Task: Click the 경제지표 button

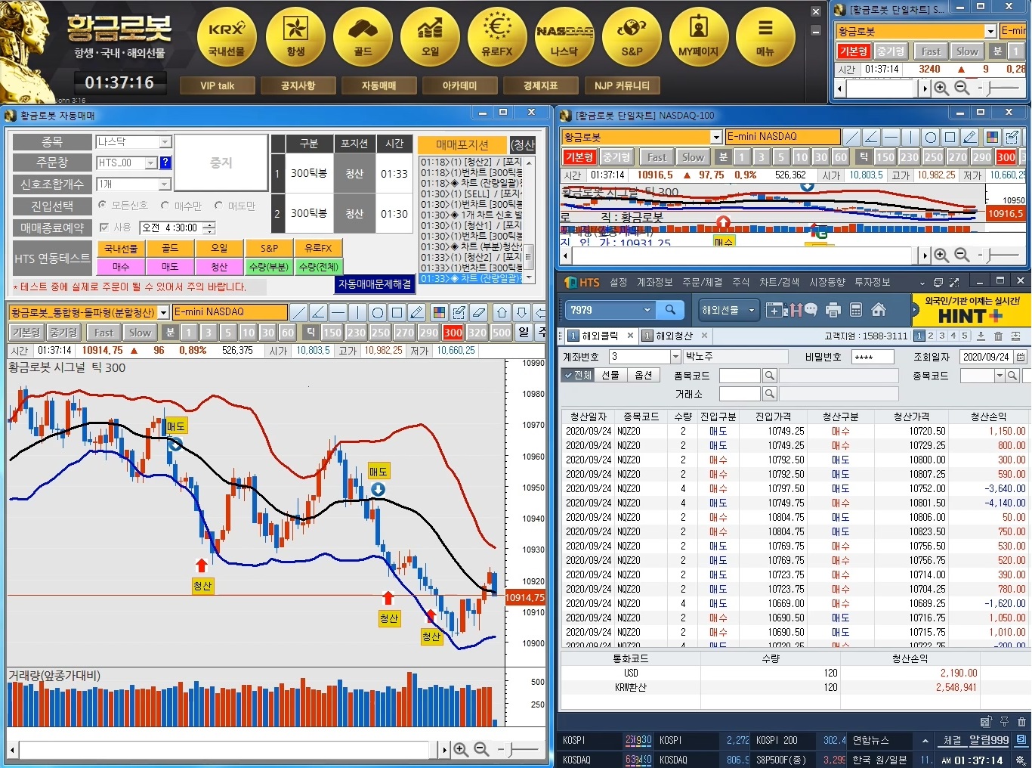Action: tap(540, 85)
